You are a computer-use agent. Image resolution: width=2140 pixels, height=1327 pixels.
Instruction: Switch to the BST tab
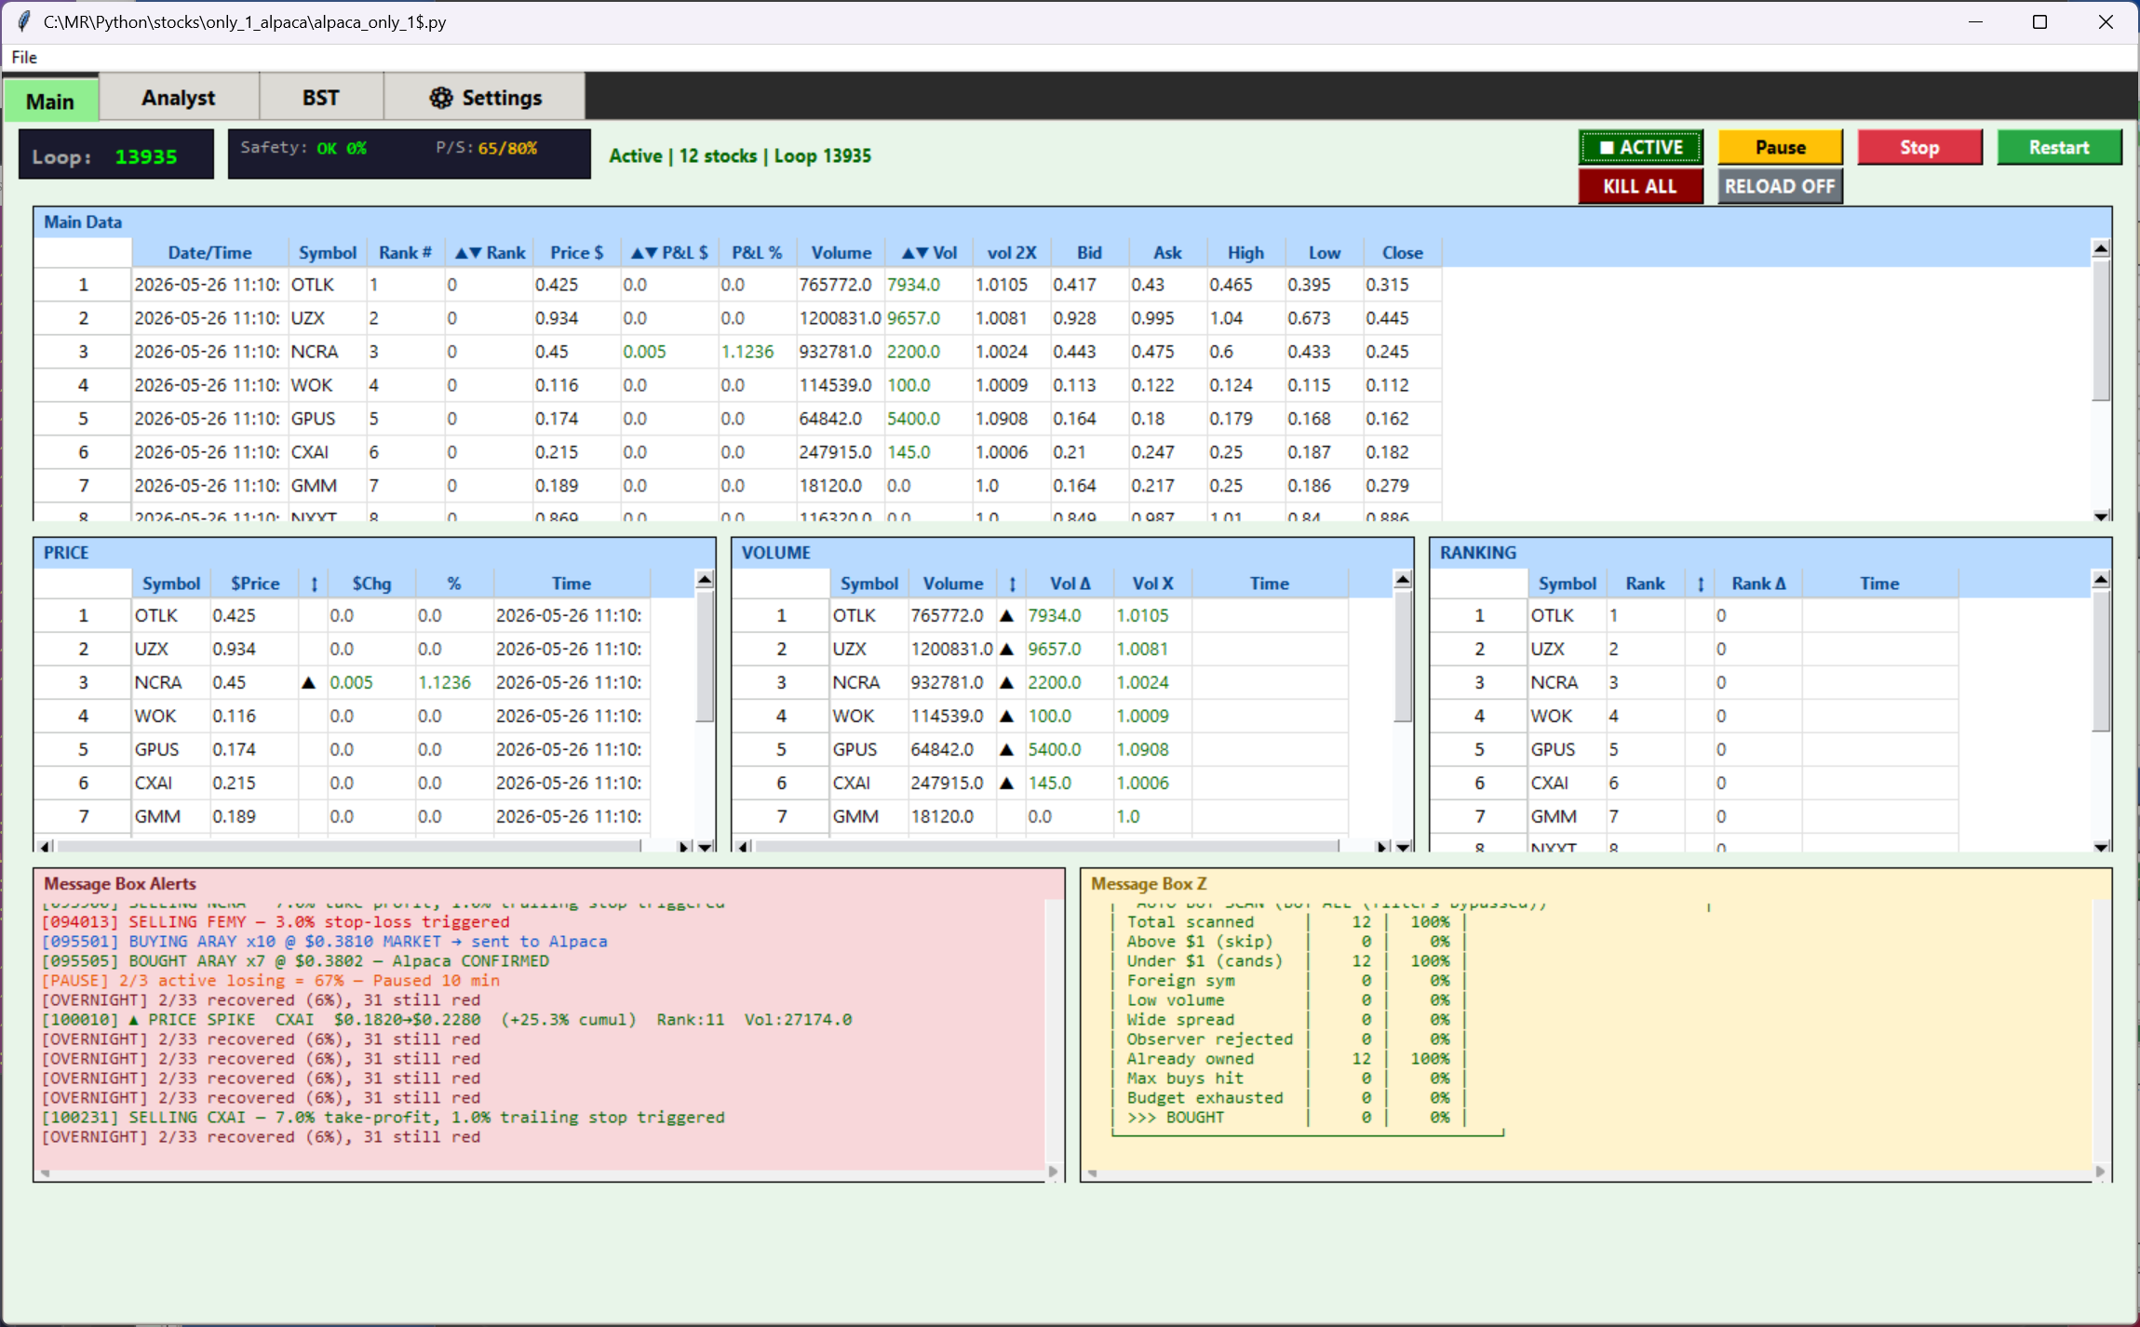point(320,98)
